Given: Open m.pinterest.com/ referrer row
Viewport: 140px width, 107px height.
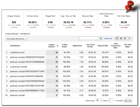Looking at the screenshot, I should (x=17, y=53).
